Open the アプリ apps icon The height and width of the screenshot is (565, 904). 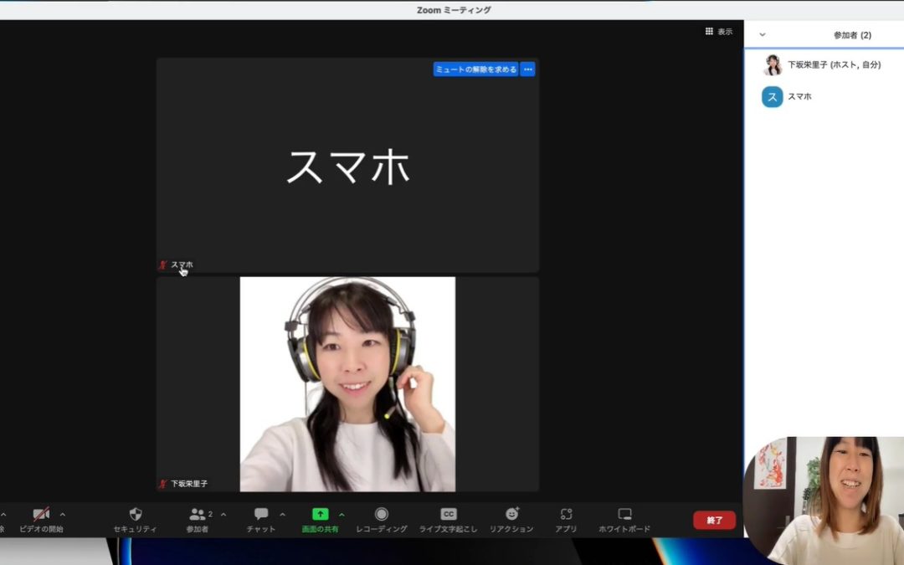(566, 514)
